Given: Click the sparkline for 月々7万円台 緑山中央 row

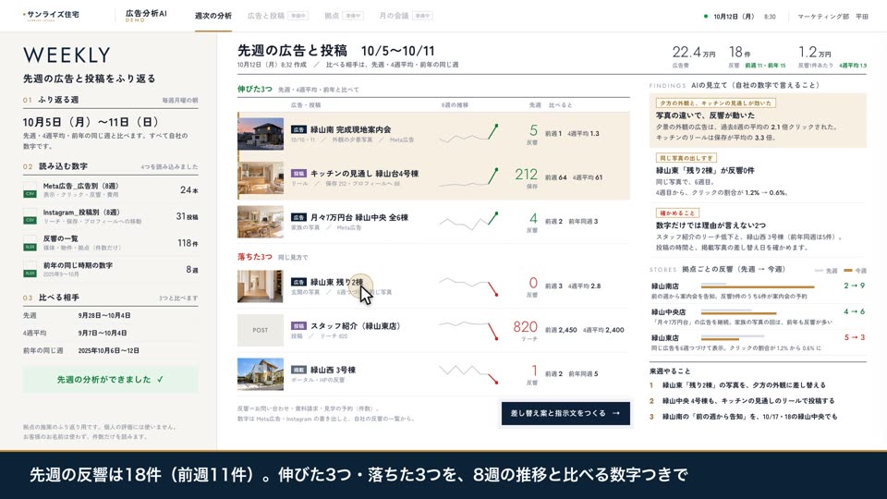Looking at the screenshot, I should click(469, 221).
